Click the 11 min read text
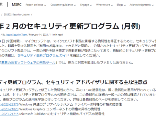This screenshot has height=117, width=156. tap(56, 35)
